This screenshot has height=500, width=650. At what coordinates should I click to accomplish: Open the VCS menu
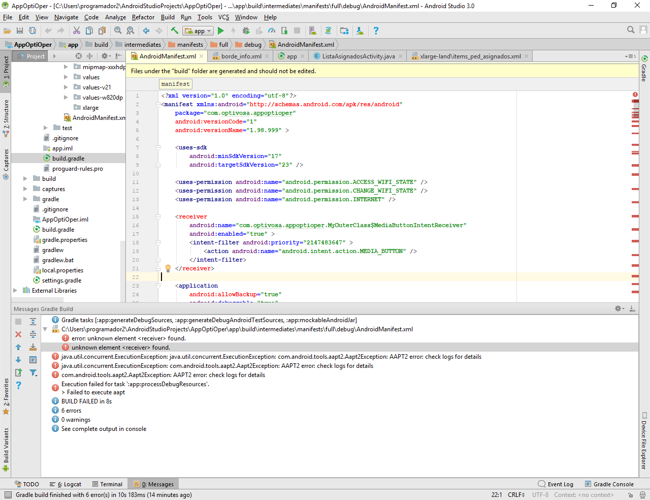(x=223, y=17)
